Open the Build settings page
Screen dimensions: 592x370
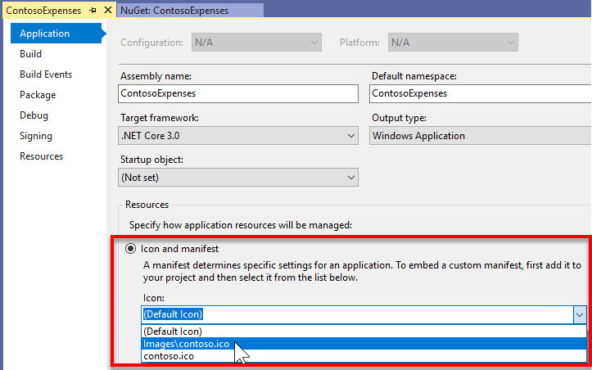[x=31, y=54]
